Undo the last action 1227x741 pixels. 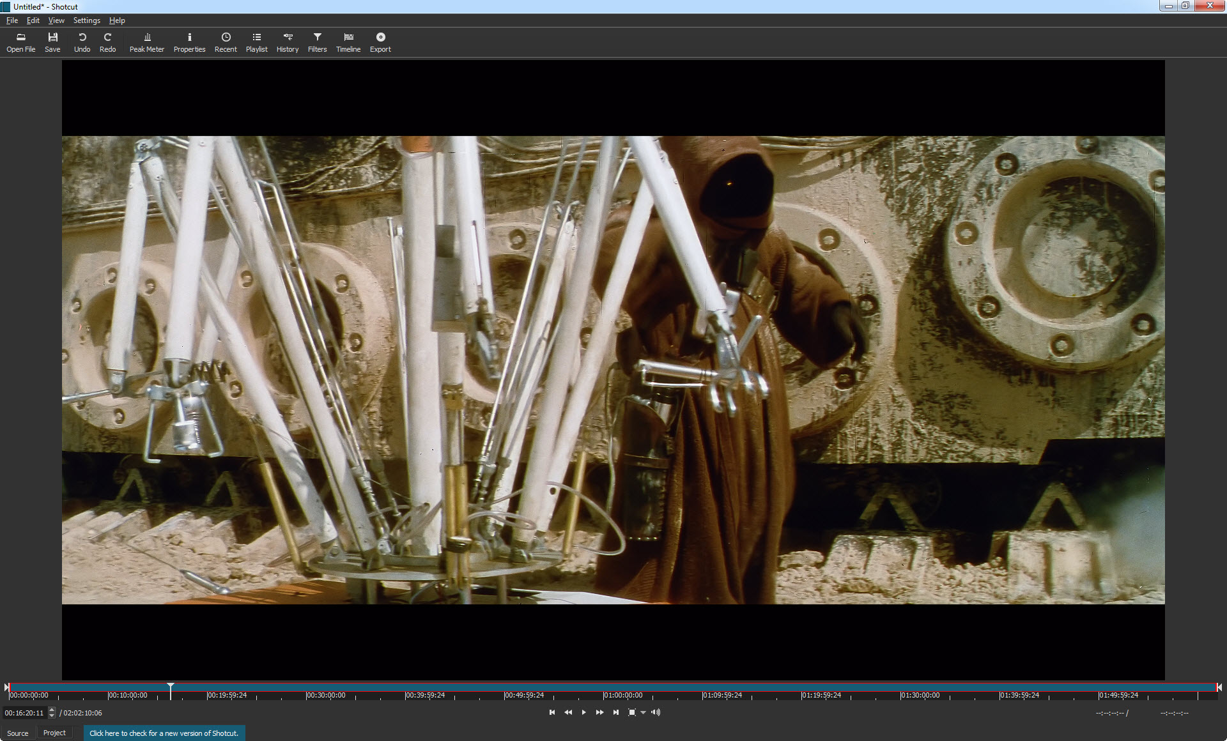point(82,42)
